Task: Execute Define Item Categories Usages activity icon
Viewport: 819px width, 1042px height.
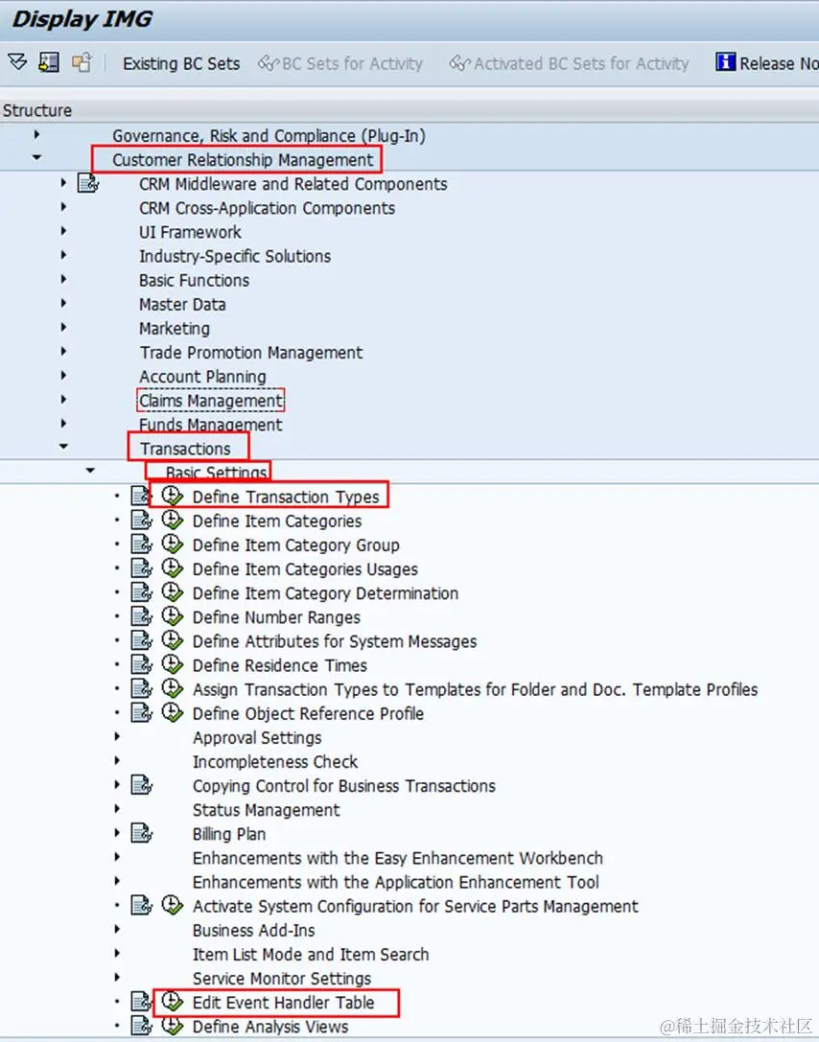Action: pyautogui.click(x=173, y=568)
